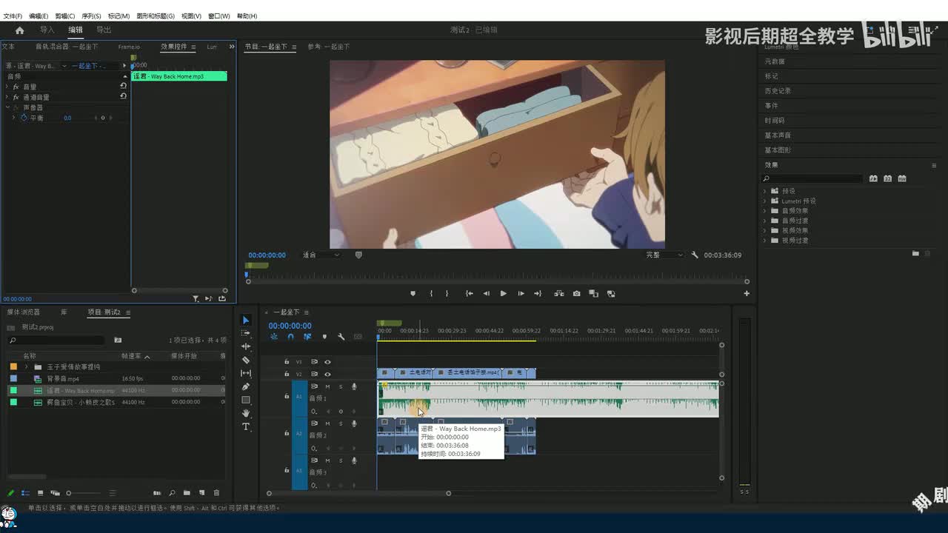Viewport: 948px width, 533px height.
Task: Expand the 王子爱情故事提纯 bin
Action: coord(27,367)
